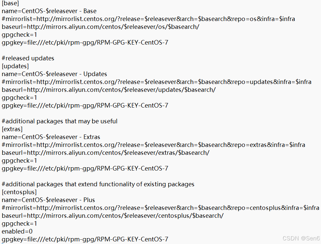Click the mirrorlist line with repo=updates
The height and width of the screenshot is (244, 321).
click(x=157, y=82)
